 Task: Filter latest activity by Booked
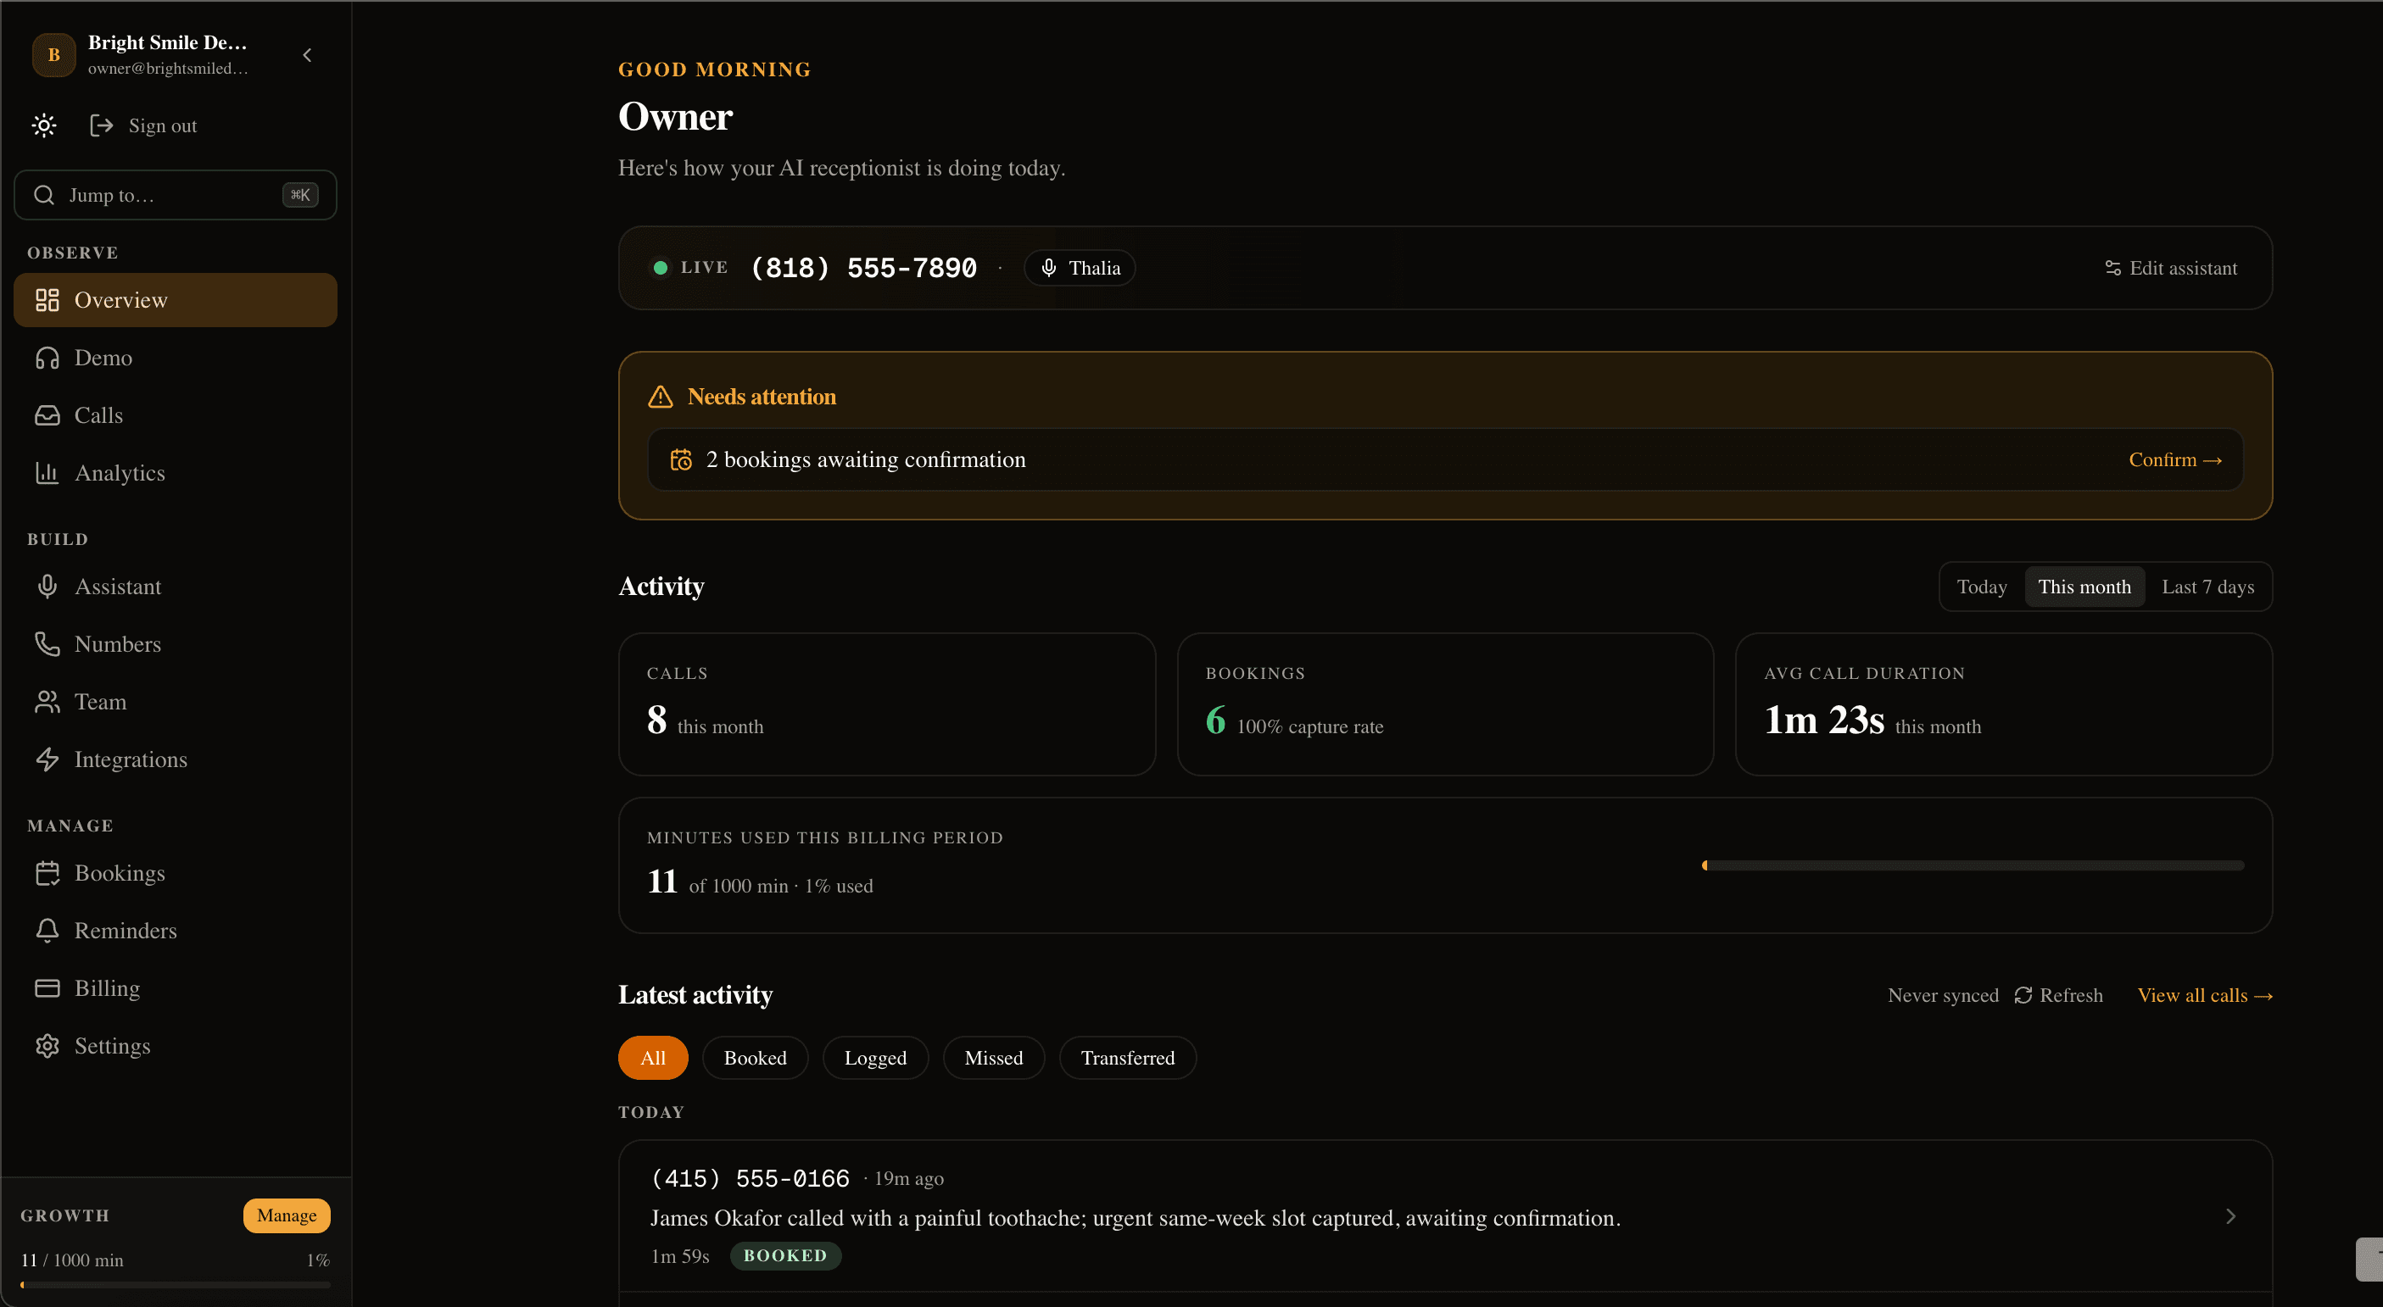pos(755,1059)
